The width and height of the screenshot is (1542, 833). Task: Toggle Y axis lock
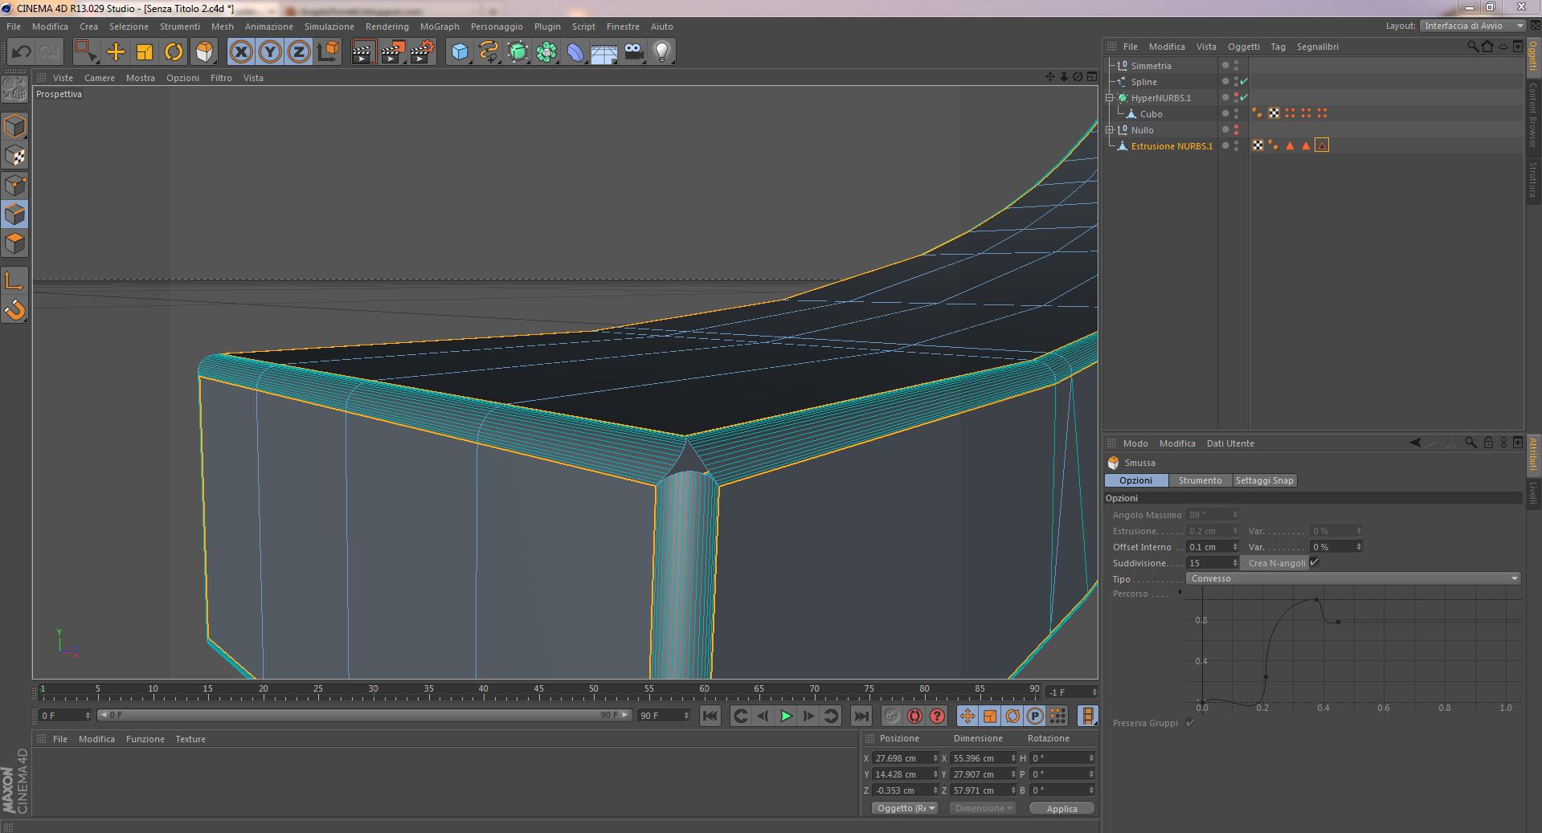coord(270,52)
